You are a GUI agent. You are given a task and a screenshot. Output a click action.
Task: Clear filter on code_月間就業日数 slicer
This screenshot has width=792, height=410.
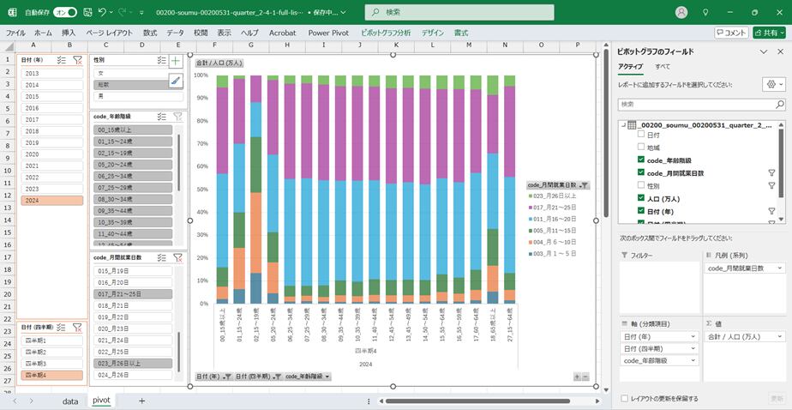tap(177, 257)
